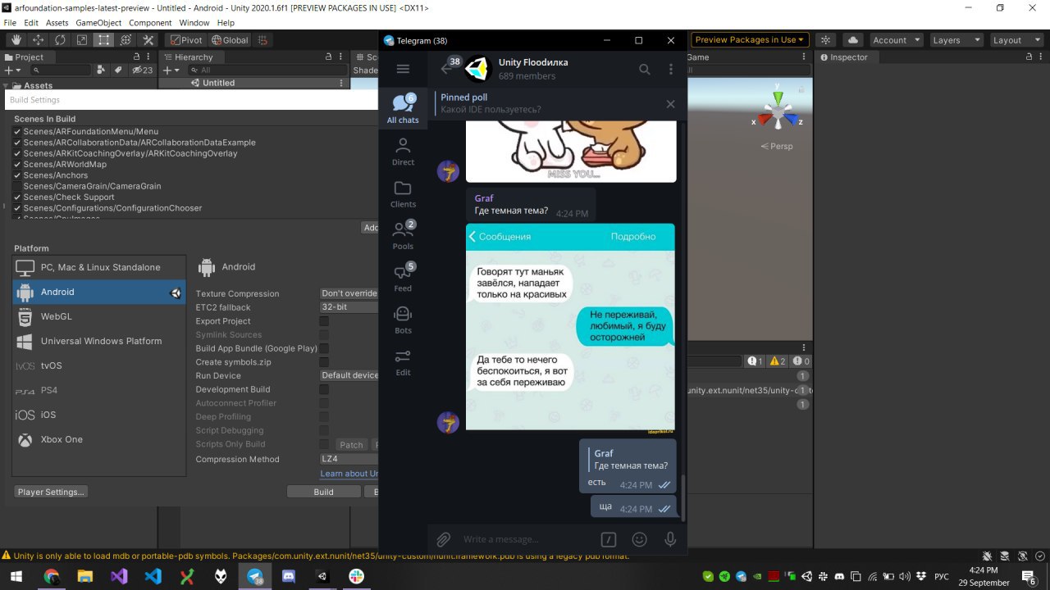Open Preview Packages in Use dropdown

point(751,39)
